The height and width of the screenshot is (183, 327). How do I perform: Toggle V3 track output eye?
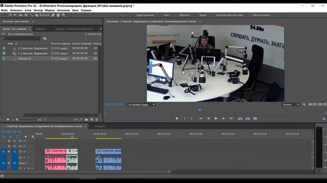click(x=25, y=141)
